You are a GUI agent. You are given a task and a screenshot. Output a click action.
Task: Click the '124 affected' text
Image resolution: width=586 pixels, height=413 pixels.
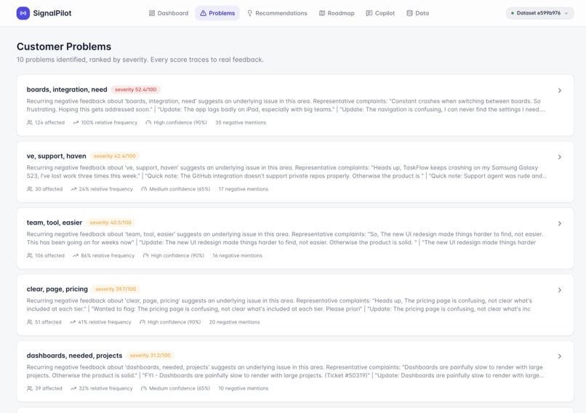click(x=49, y=123)
